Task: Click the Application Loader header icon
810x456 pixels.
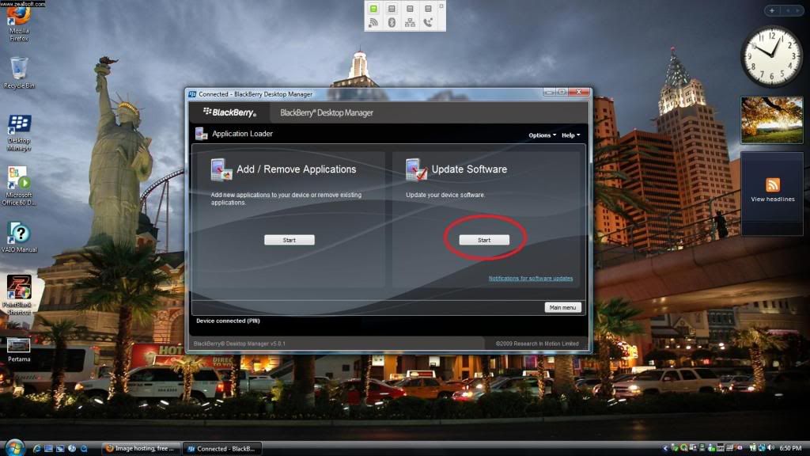Action: coord(202,134)
